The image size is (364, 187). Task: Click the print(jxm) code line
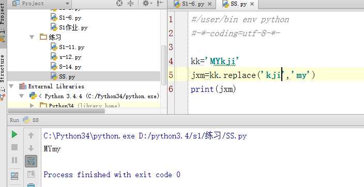point(214,89)
